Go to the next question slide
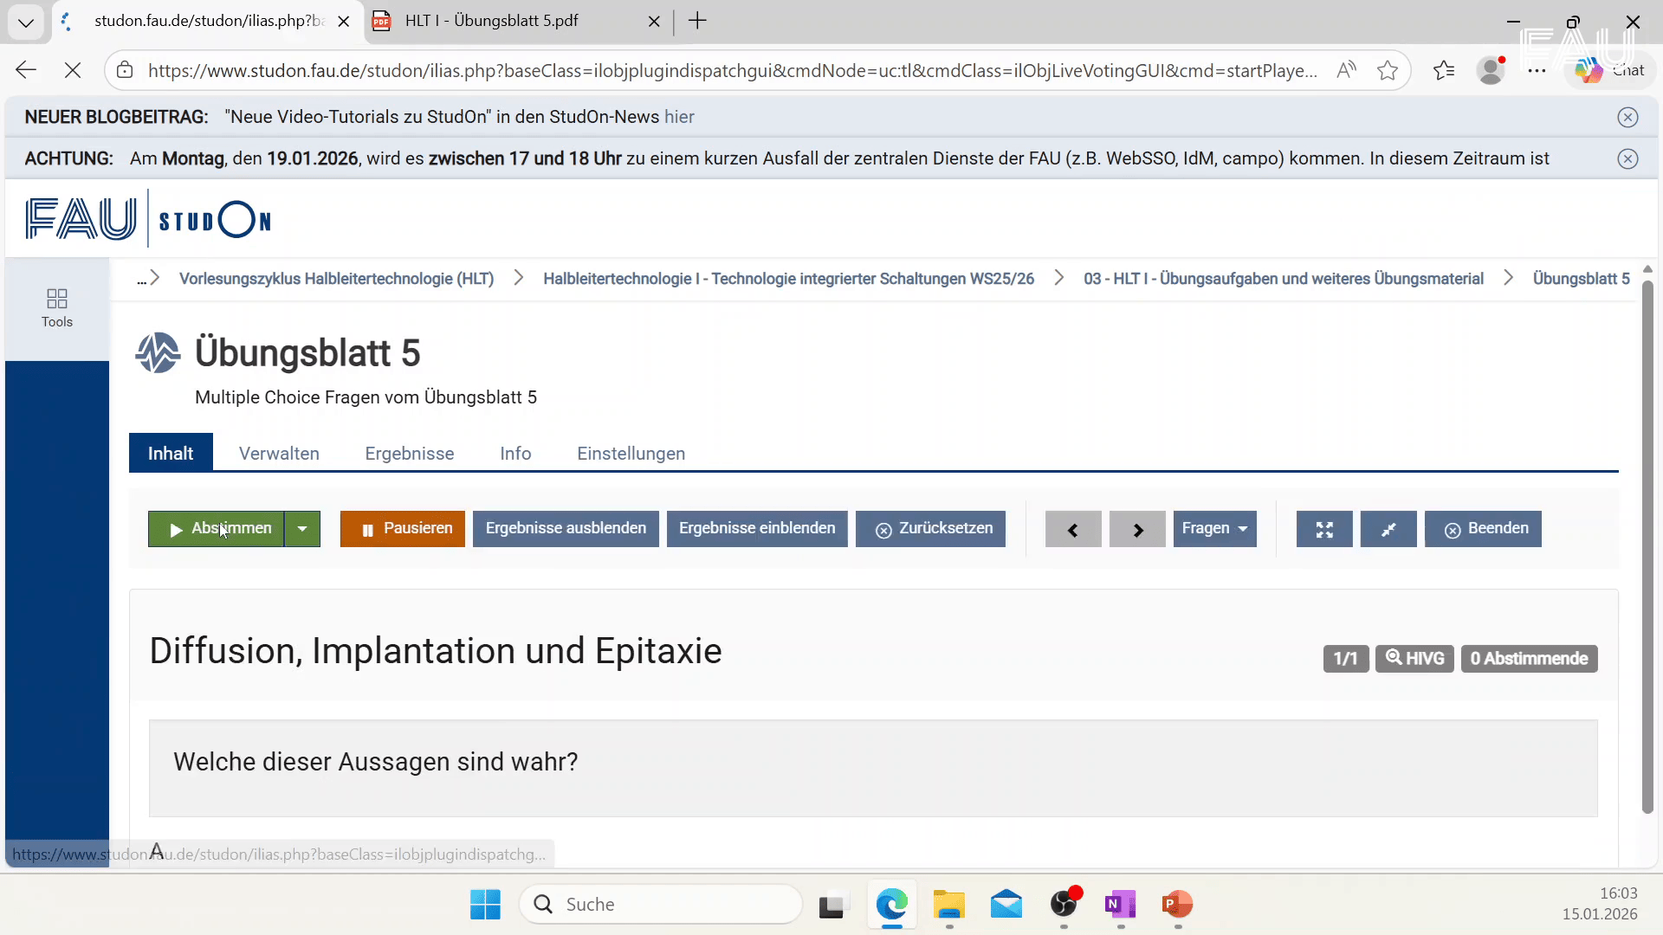 1136,528
